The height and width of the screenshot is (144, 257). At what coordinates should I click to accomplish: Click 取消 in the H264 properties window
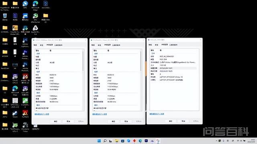click(68, 121)
